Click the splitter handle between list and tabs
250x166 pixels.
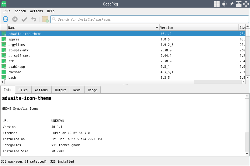click(x=125, y=84)
